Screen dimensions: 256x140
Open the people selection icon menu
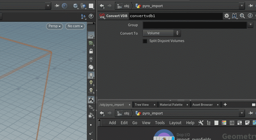(83, 16)
